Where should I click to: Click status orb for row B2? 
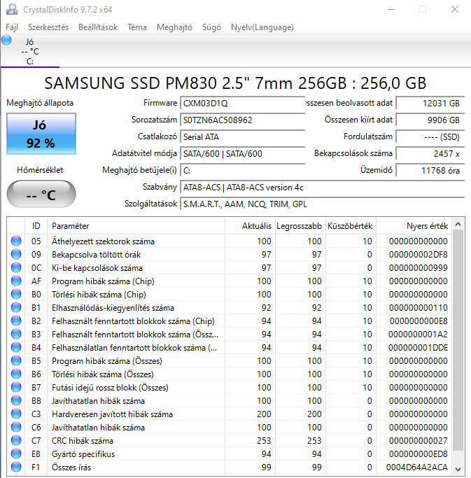click(16, 321)
